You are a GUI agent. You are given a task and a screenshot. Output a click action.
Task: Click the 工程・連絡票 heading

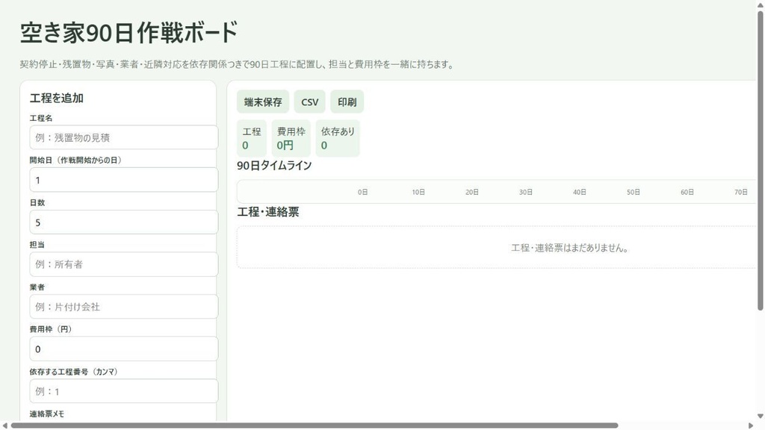pos(268,212)
